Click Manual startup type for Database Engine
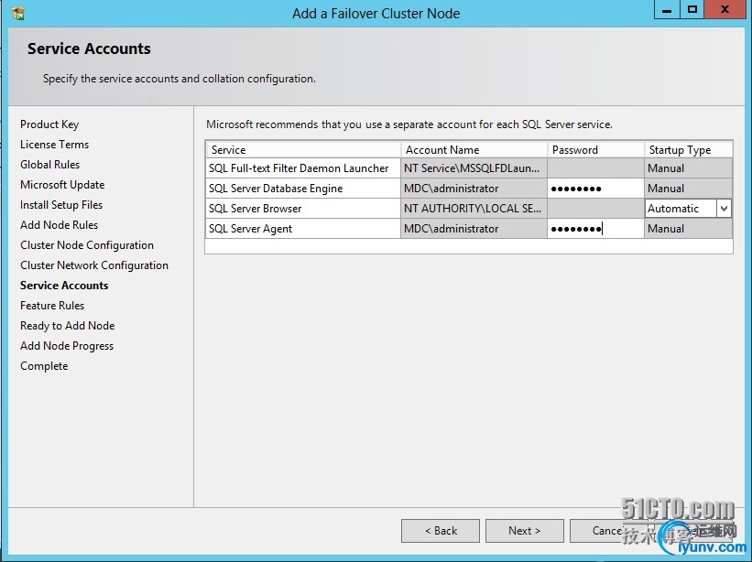This screenshot has width=752, height=562. pyautogui.click(x=688, y=189)
